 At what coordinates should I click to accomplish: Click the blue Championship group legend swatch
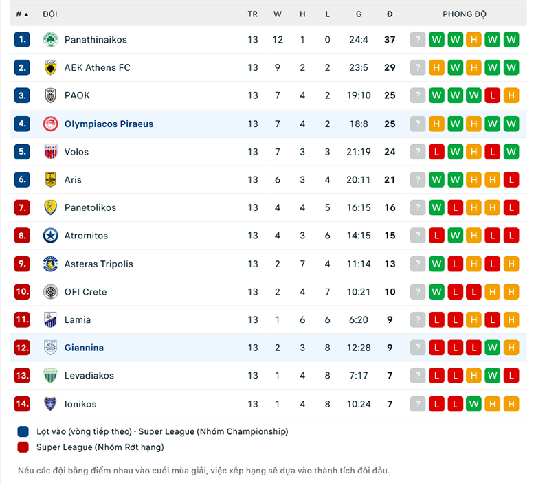(x=23, y=431)
